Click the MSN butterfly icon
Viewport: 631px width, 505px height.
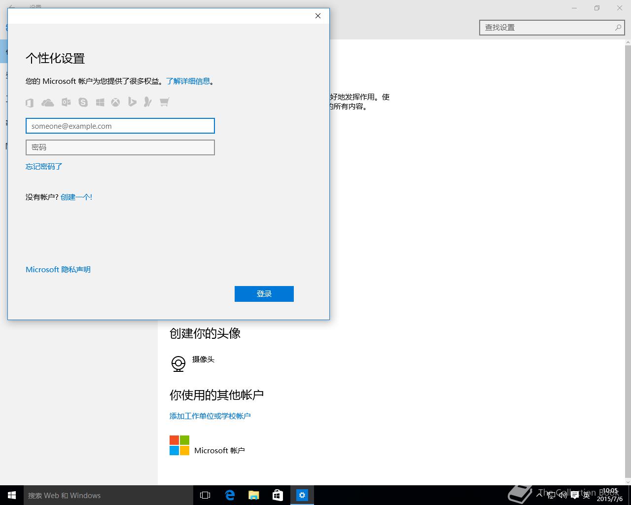click(147, 102)
